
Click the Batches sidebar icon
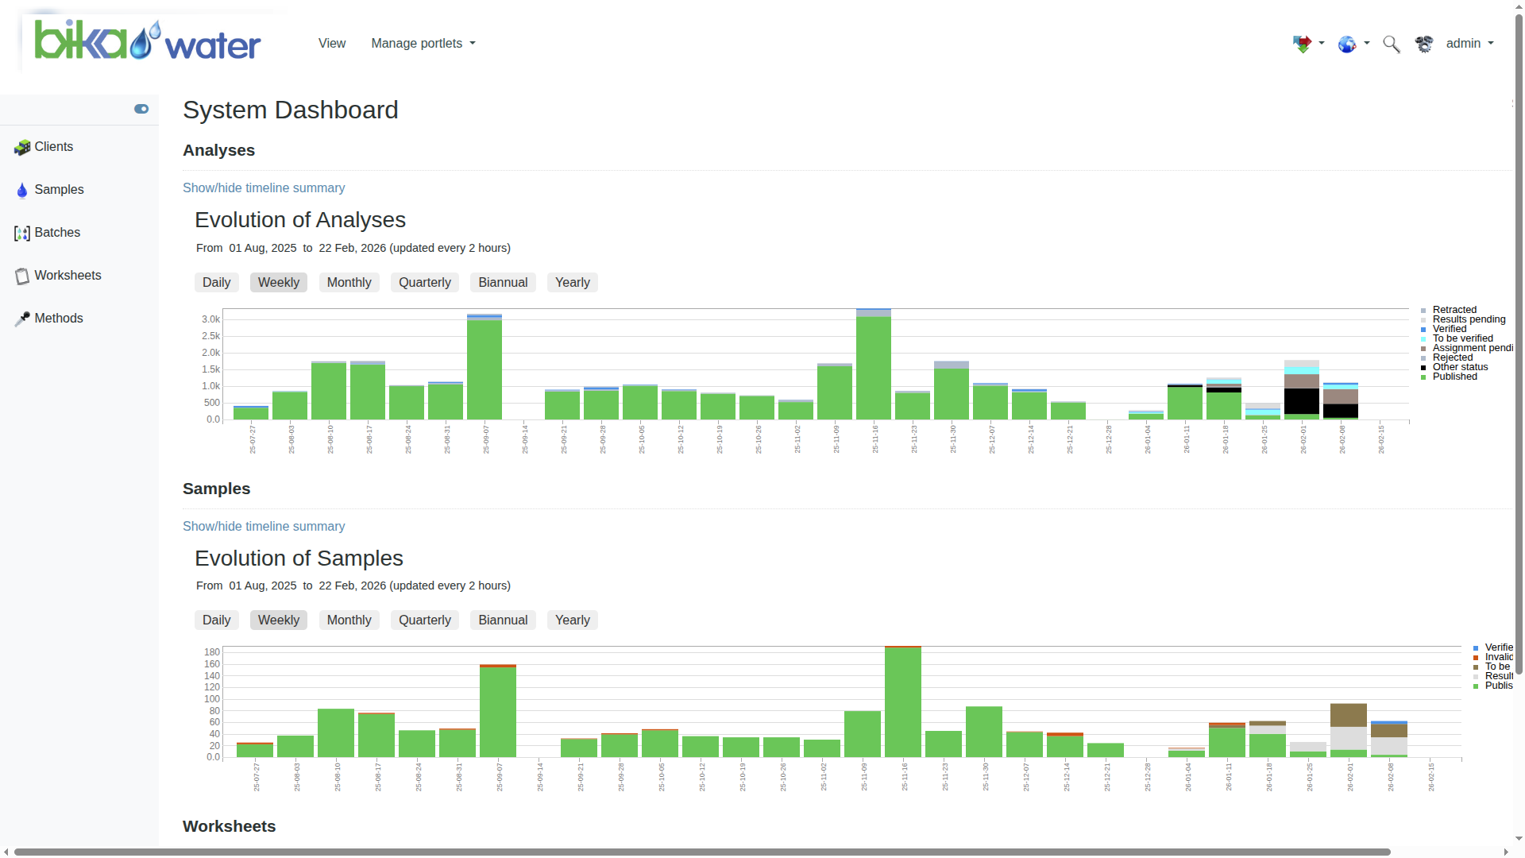[x=22, y=233]
